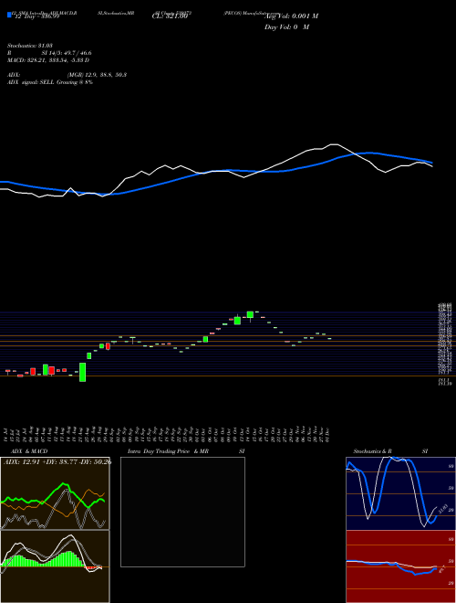Click the 'Intra Day Trading Price & MR' title
The image size is (456, 603).
click(168, 451)
